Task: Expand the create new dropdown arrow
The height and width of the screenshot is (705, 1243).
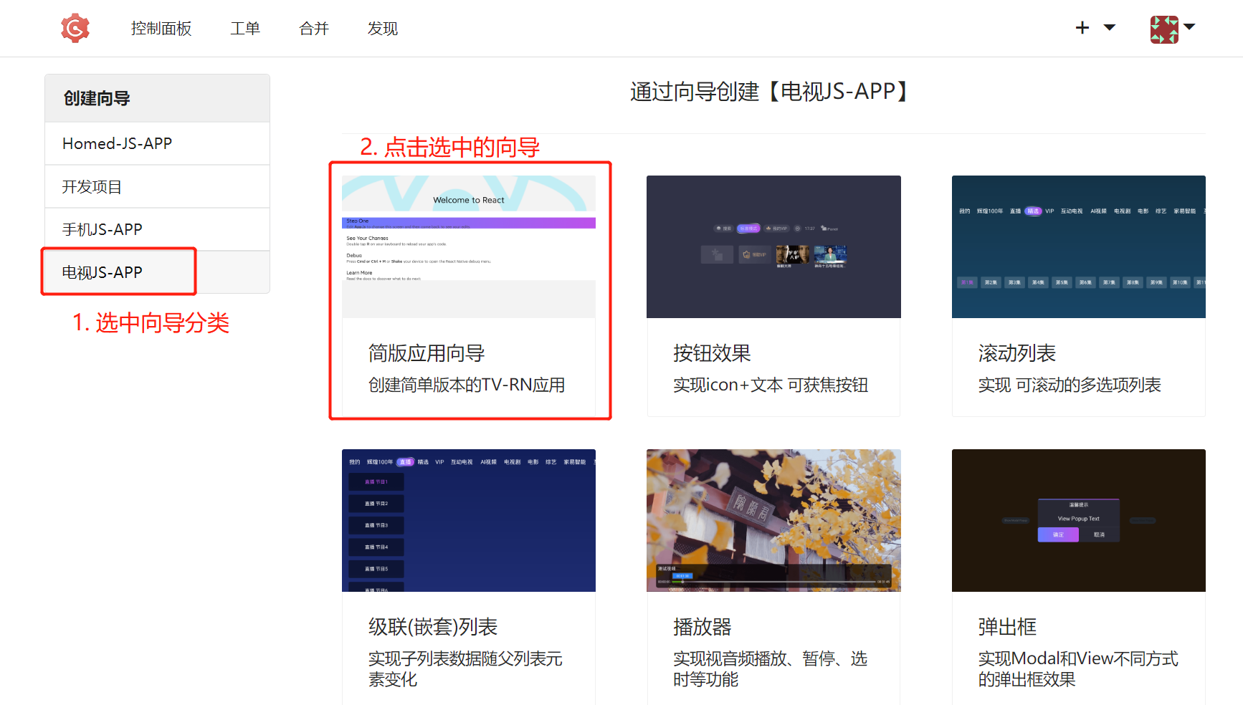Action: click(1110, 28)
